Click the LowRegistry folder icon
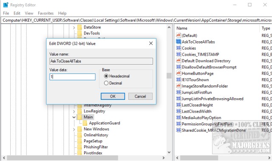Screen dimensions: 272x161 click(79, 111)
